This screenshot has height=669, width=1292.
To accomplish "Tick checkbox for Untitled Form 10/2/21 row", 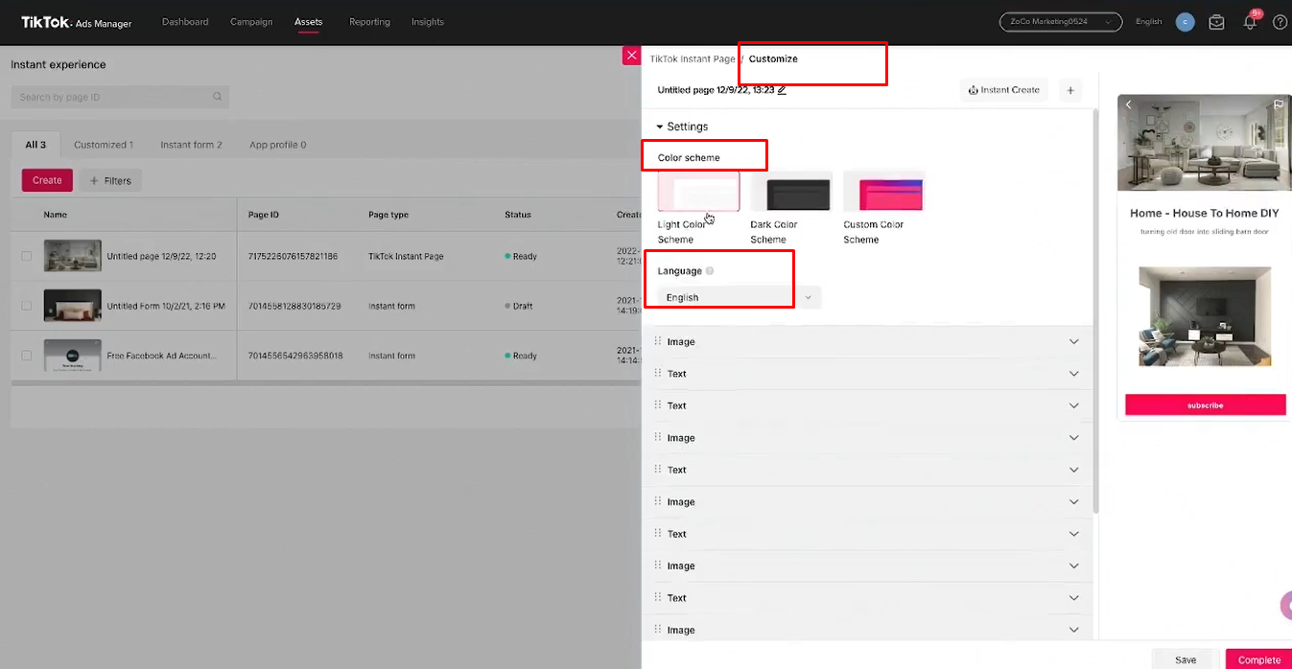I will (27, 306).
